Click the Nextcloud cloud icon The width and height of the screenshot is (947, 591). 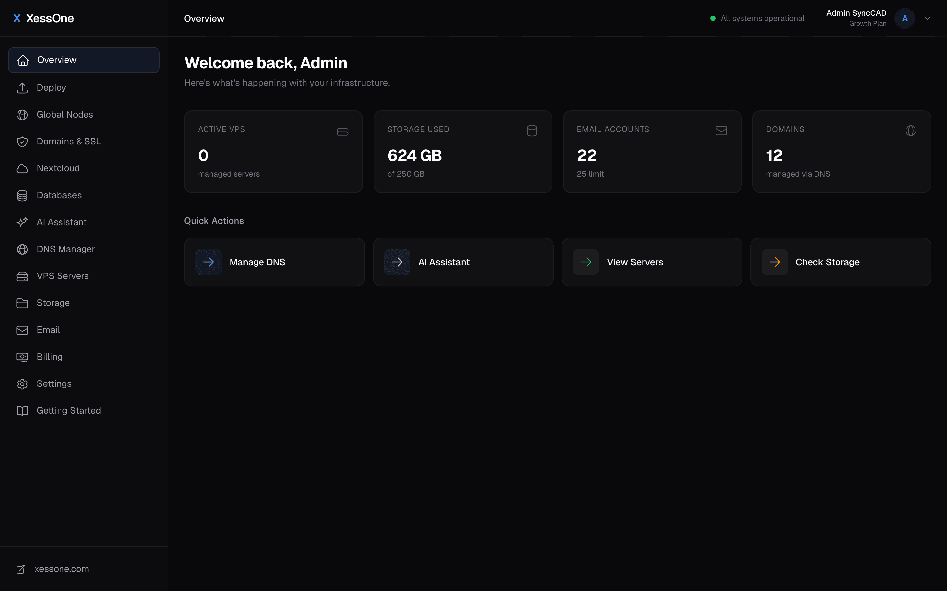(22, 168)
